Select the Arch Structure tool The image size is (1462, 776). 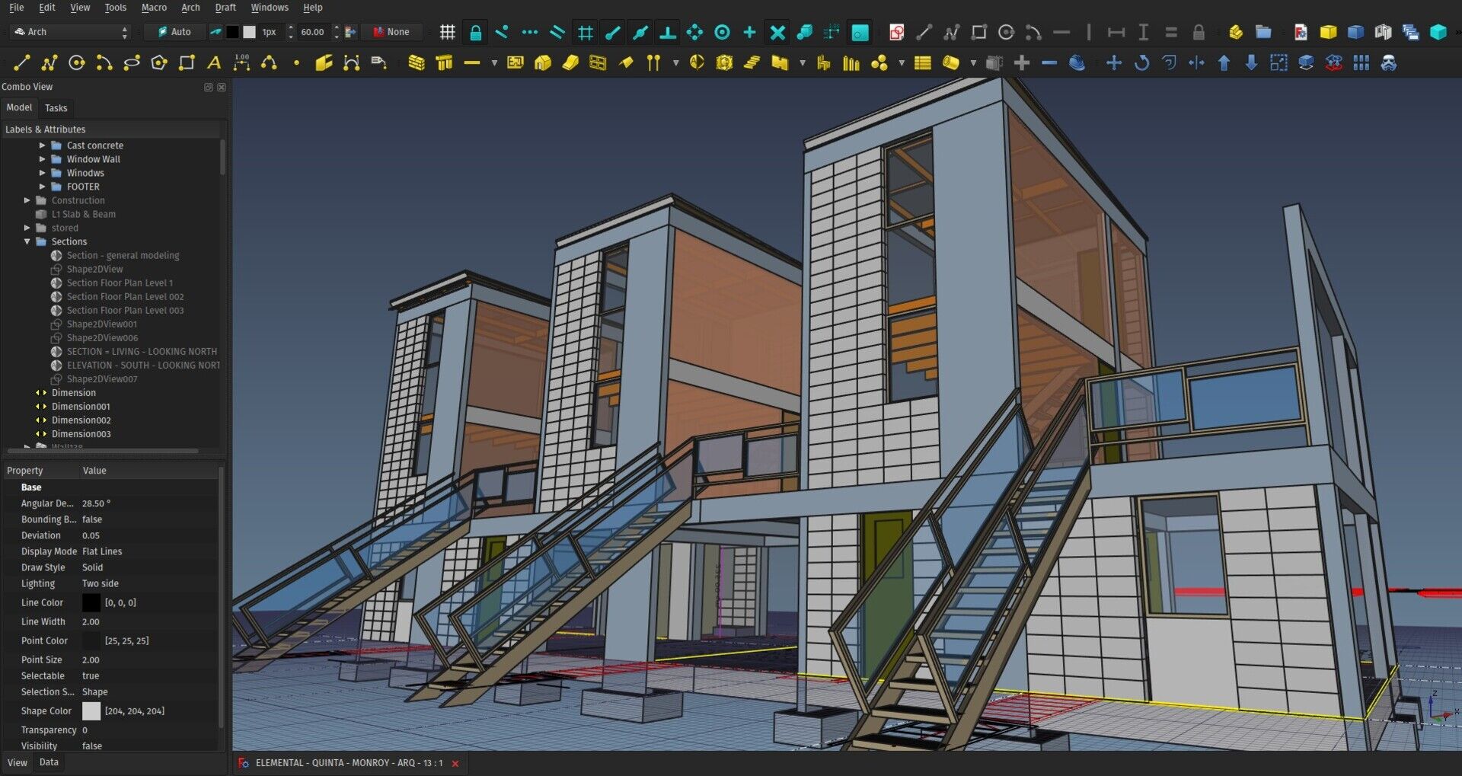coord(444,63)
